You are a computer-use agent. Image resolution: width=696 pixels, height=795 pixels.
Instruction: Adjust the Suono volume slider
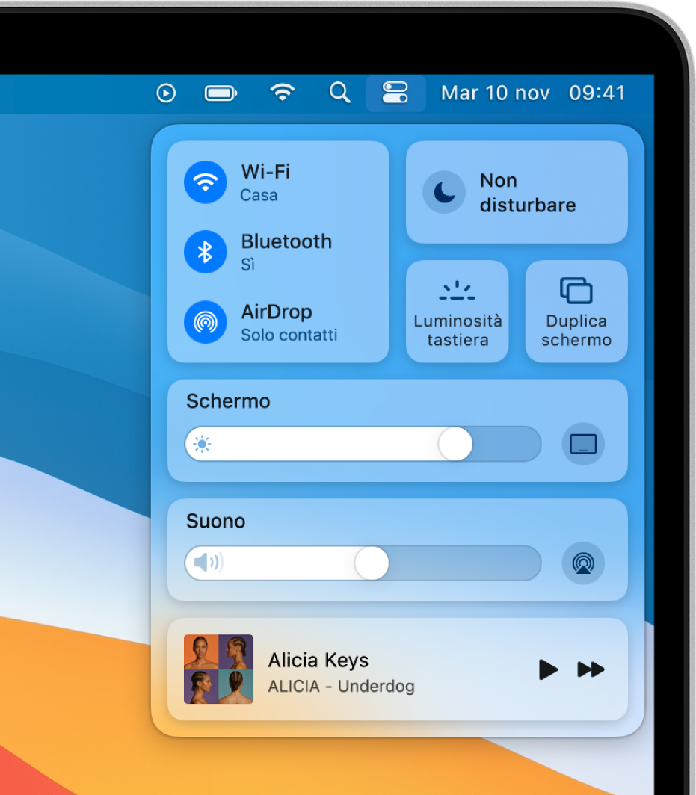point(374,563)
